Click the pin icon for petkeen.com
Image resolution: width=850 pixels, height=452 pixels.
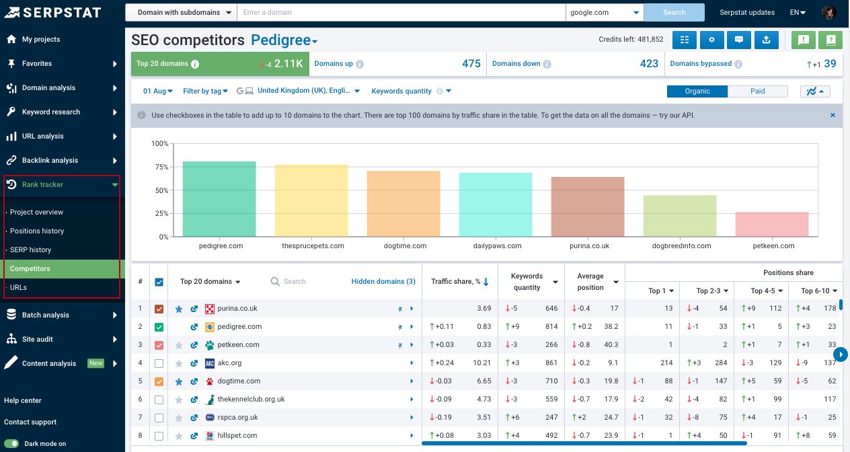(399, 345)
